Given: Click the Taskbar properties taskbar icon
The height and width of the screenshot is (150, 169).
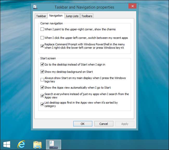Looking at the screenshot, I should 54,145.
